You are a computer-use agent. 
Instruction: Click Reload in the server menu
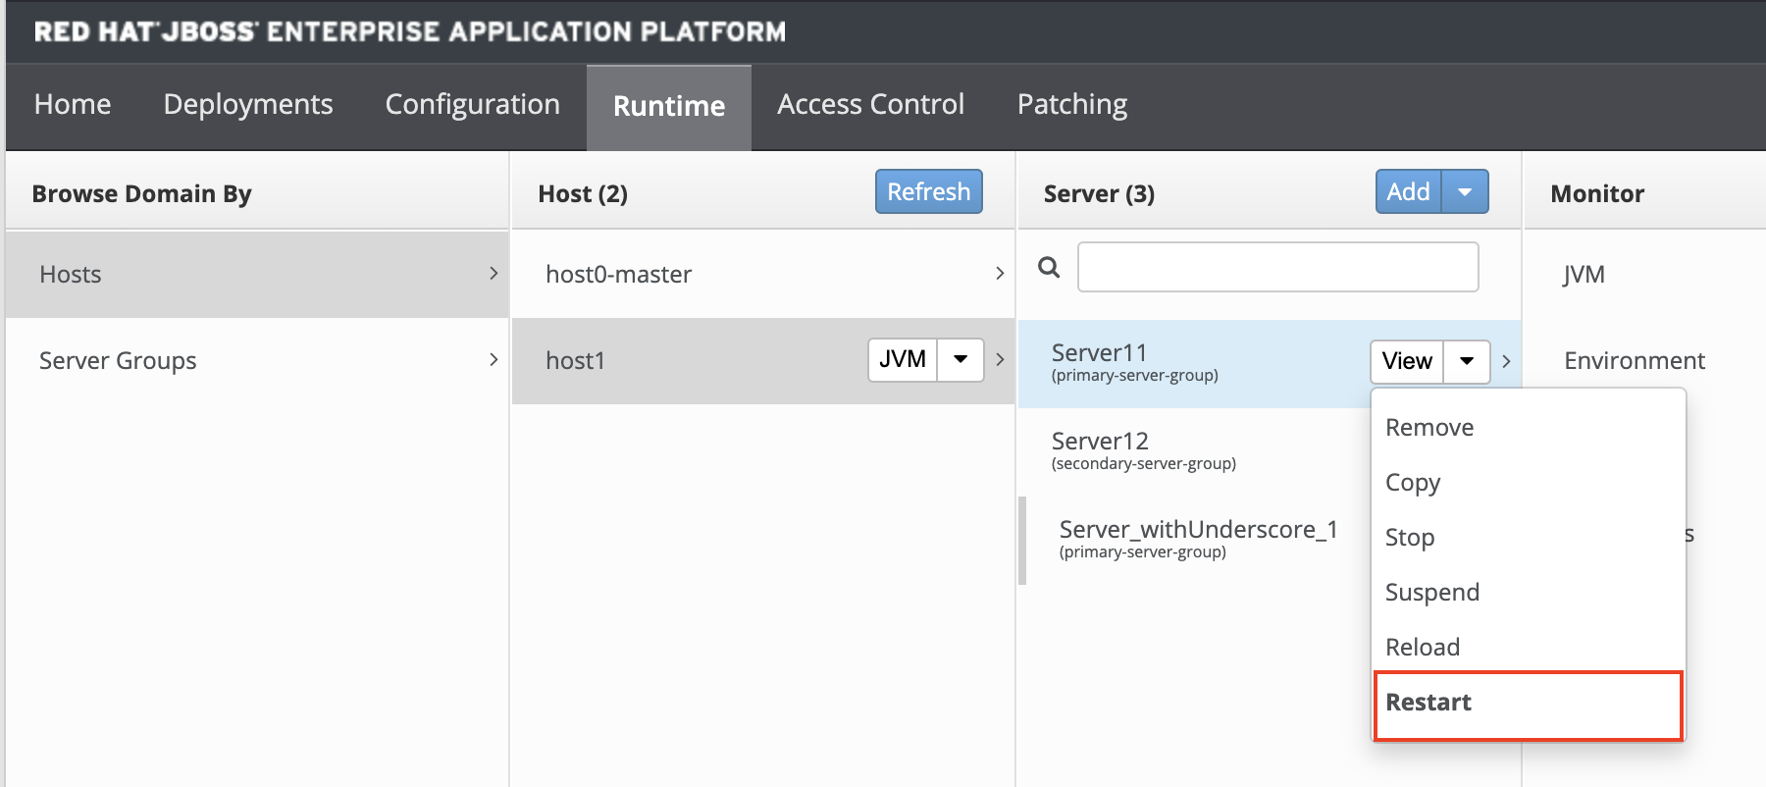click(x=1423, y=648)
